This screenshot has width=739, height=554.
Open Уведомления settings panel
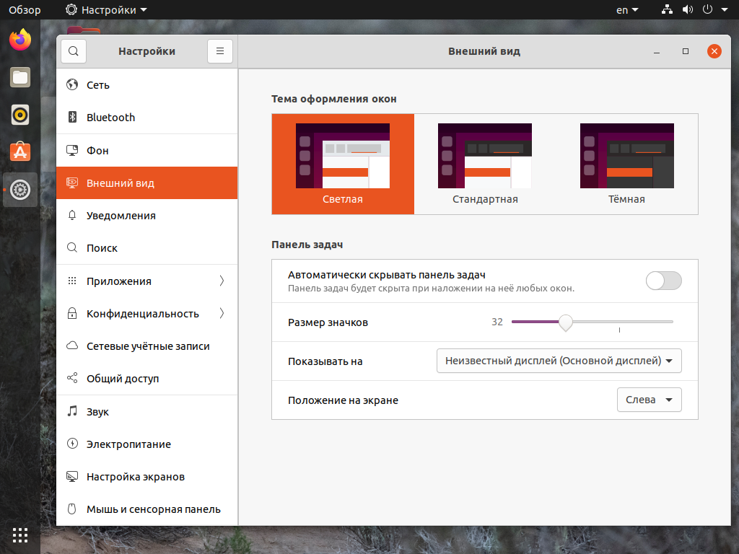tap(147, 215)
